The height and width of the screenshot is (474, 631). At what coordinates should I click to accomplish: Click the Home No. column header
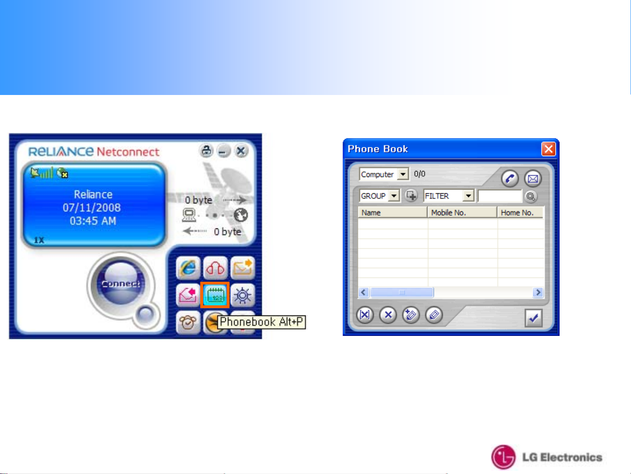click(521, 213)
